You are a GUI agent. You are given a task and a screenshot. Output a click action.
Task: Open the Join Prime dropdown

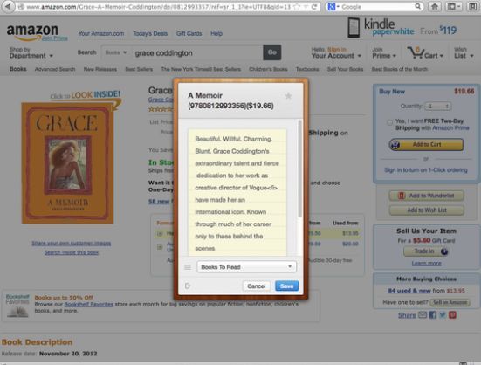pos(384,52)
